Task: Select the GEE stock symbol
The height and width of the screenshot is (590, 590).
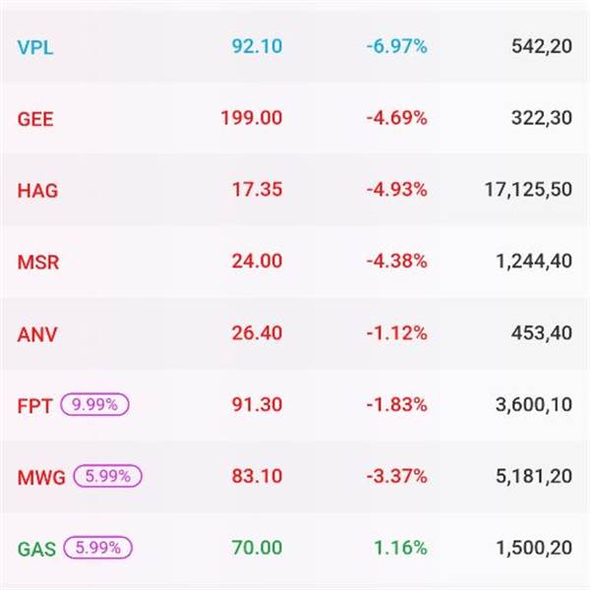Action: [x=35, y=119]
